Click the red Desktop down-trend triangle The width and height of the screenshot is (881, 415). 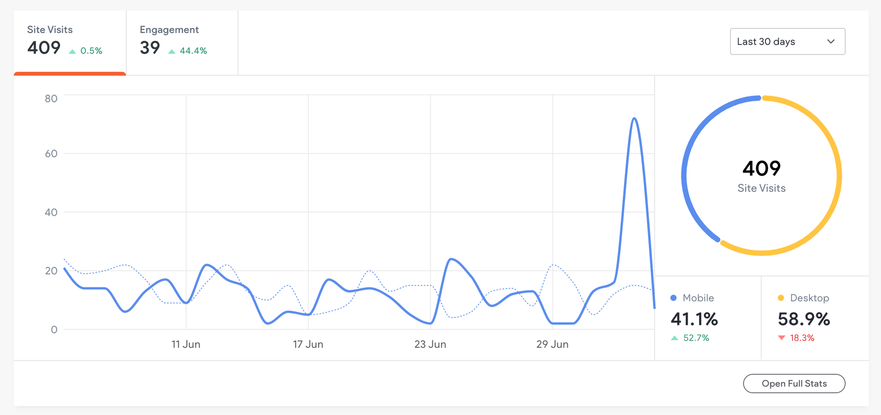click(x=782, y=338)
